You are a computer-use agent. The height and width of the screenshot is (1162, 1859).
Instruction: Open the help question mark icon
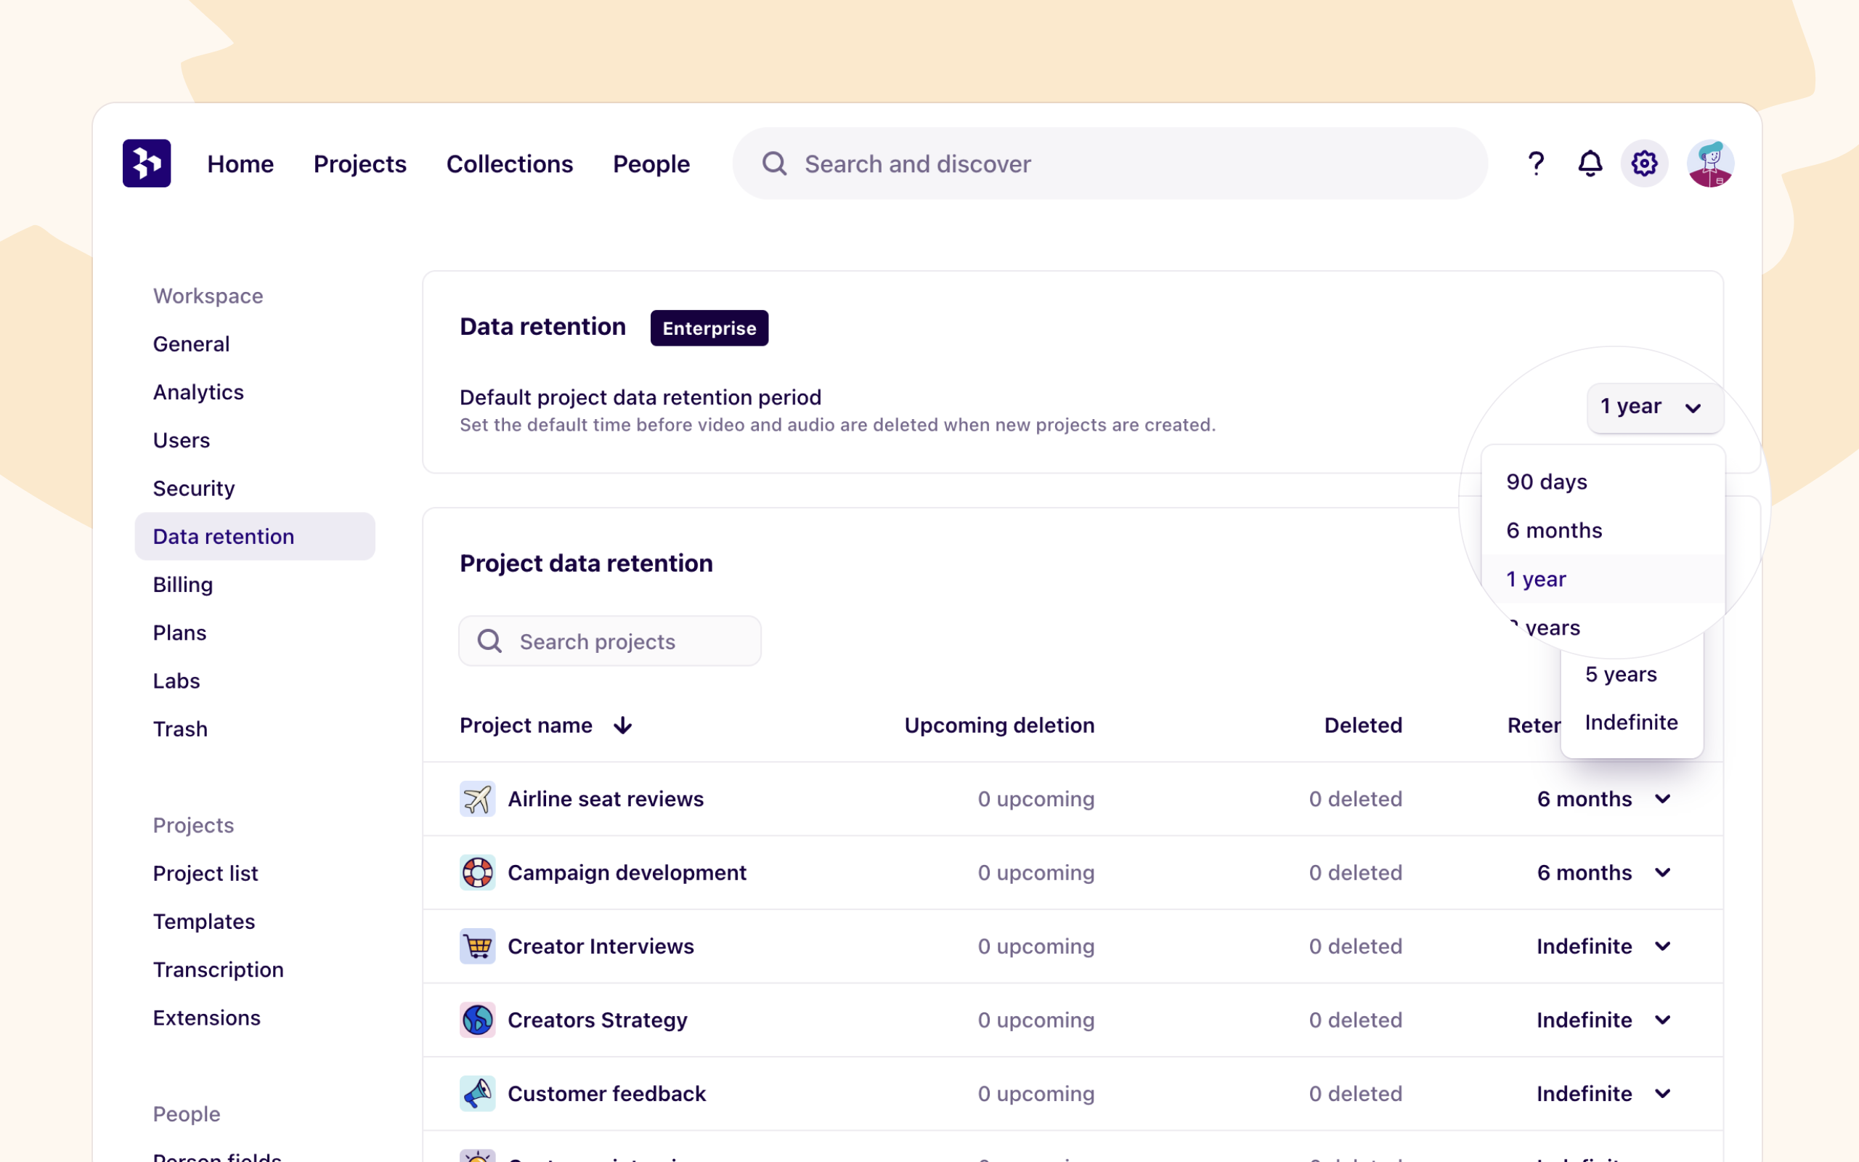(x=1536, y=163)
